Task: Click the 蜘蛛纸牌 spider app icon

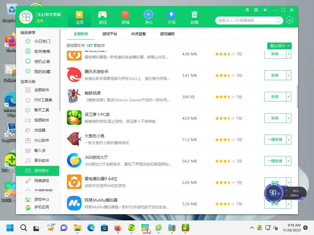Action: (74, 96)
